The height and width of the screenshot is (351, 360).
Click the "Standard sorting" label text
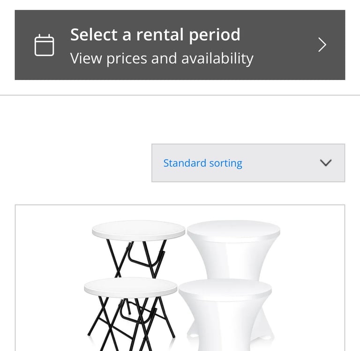pyautogui.click(x=202, y=163)
